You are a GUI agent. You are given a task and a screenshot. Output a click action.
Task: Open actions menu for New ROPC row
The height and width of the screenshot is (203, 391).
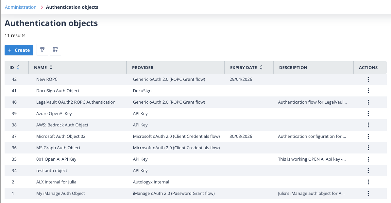(368, 79)
